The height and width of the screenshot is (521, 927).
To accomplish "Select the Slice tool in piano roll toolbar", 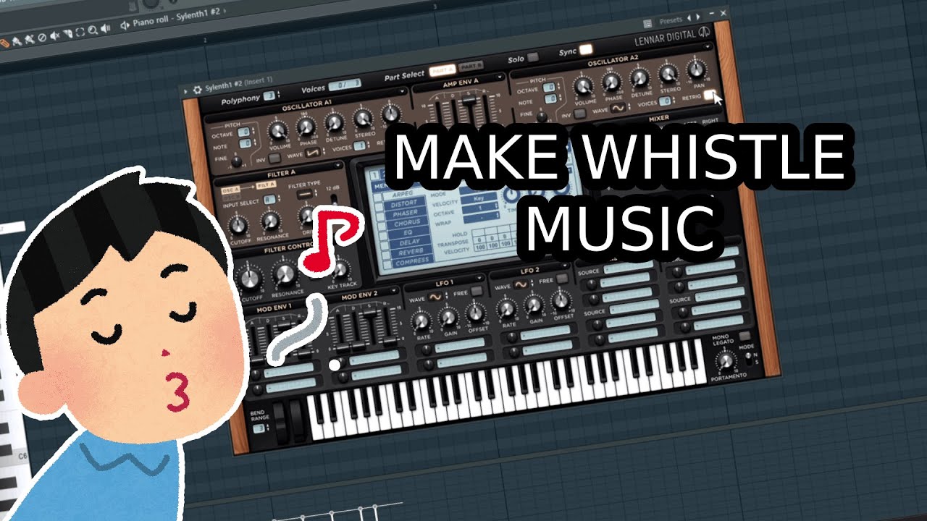I will (x=68, y=33).
